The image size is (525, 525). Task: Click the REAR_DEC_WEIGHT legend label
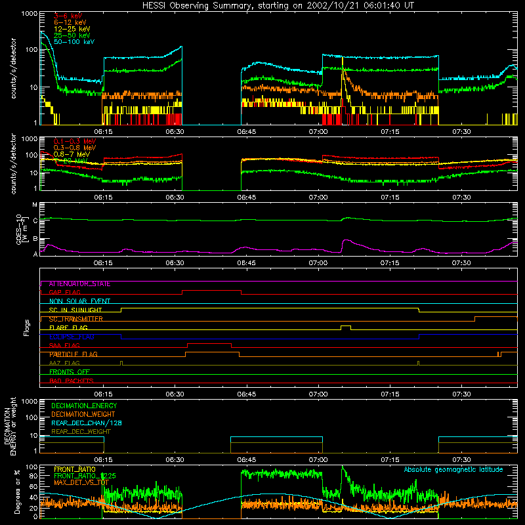coord(81,432)
